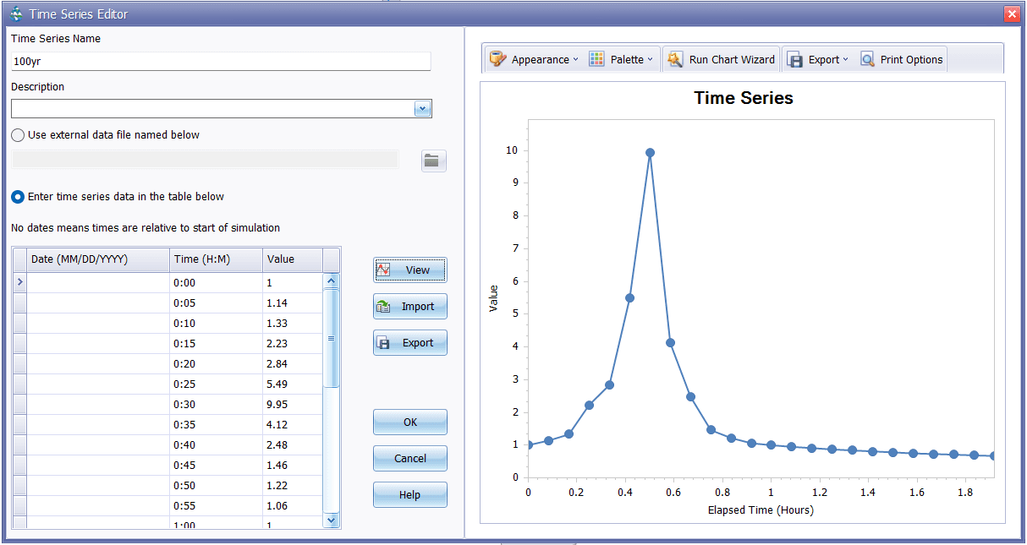This screenshot has width=1027, height=545.
Task: Click the Print Options toolbar label
Action: 910,59
